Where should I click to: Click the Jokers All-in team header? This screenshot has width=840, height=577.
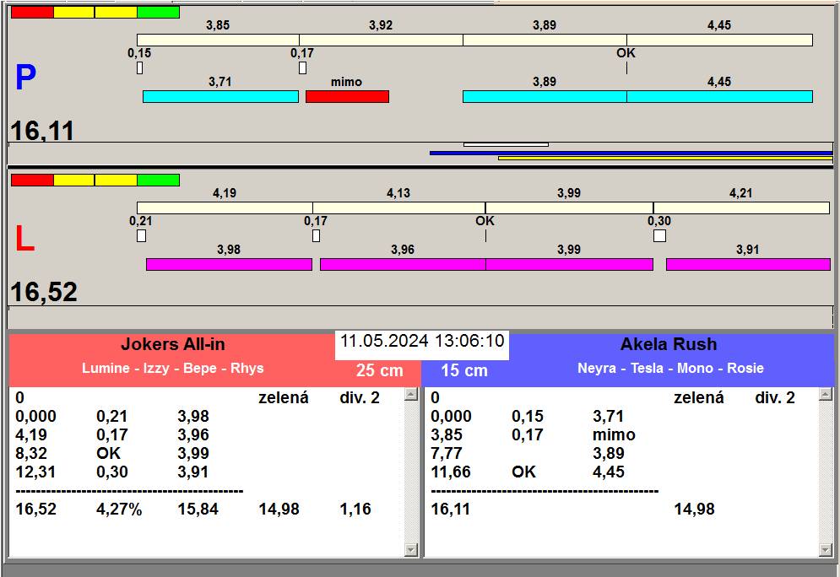point(172,344)
